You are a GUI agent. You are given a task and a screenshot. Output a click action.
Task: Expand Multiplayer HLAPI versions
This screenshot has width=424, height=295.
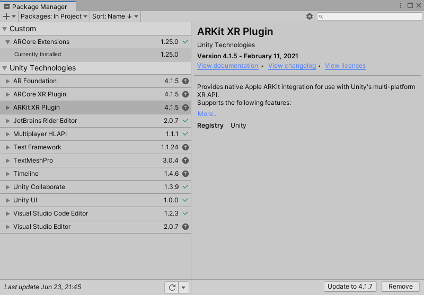point(7,134)
